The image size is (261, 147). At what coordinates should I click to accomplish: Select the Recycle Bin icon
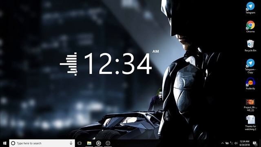tap(250, 45)
